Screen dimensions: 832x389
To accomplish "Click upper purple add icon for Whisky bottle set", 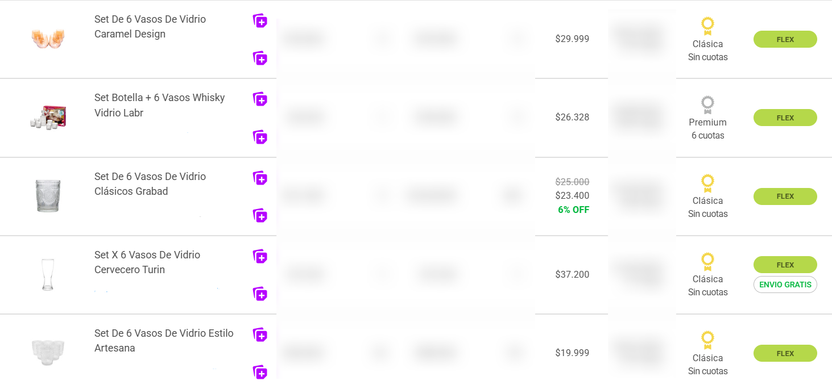I will pos(260,99).
